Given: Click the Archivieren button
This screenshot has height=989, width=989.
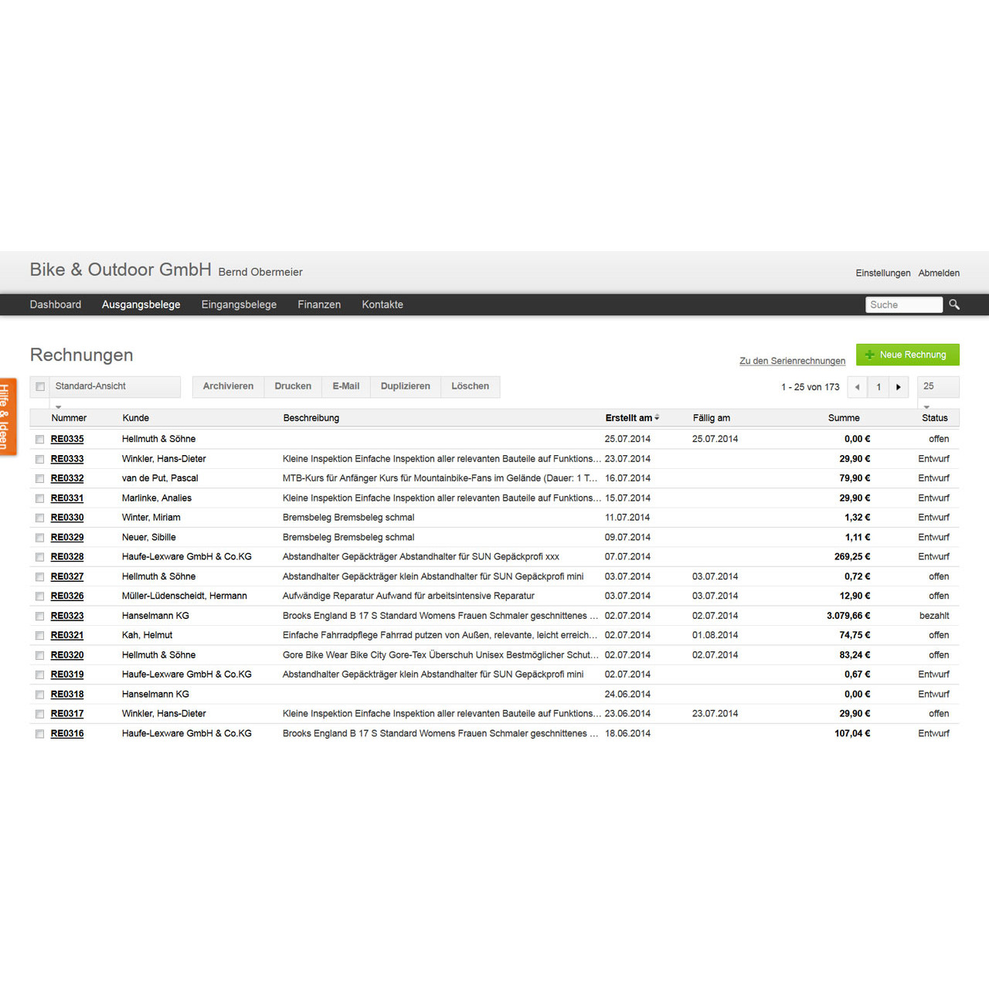Looking at the screenshot, I should tap(228, 386).
